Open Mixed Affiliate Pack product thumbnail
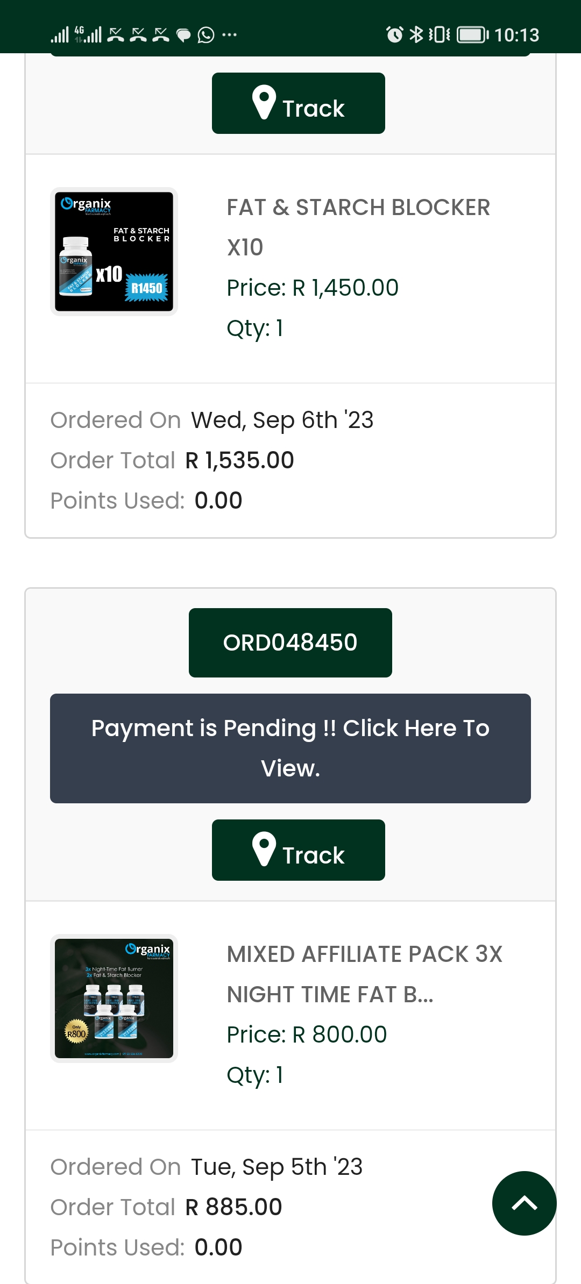The height and width of the screenshot is (1284, 581). point(114,998)
